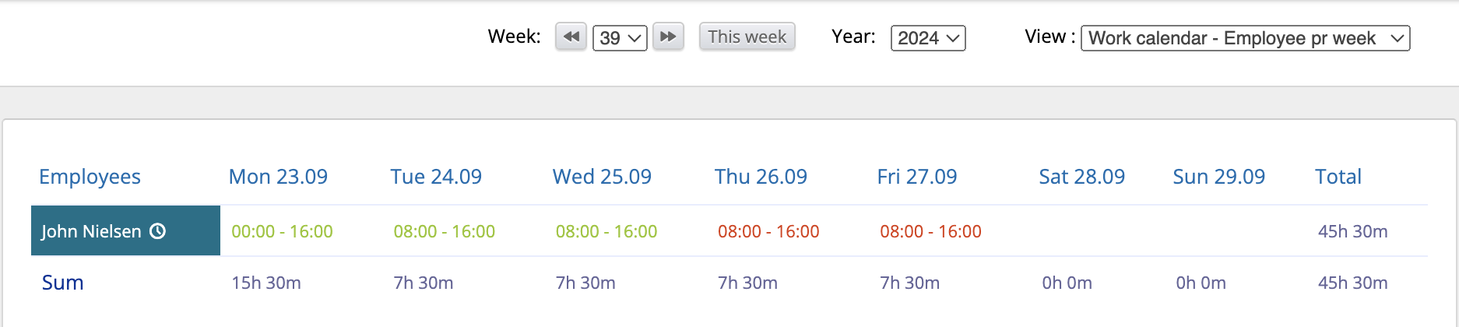The width and height of the screenshot is (1459, 327).
Task: Open Thursday red shift 08:00 - 16:00
Action: click(768, 231)
